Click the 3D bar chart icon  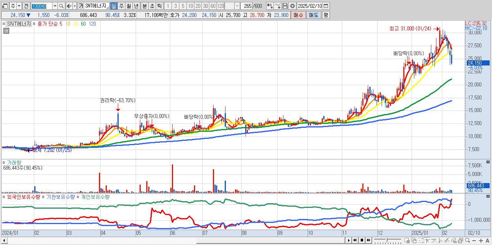click(x=454, y=241)
